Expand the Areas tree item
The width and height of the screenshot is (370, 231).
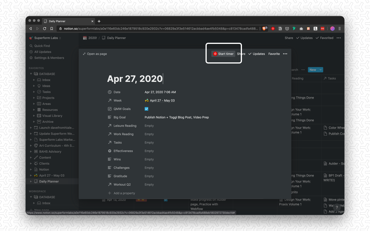click(x=34, y=104)
